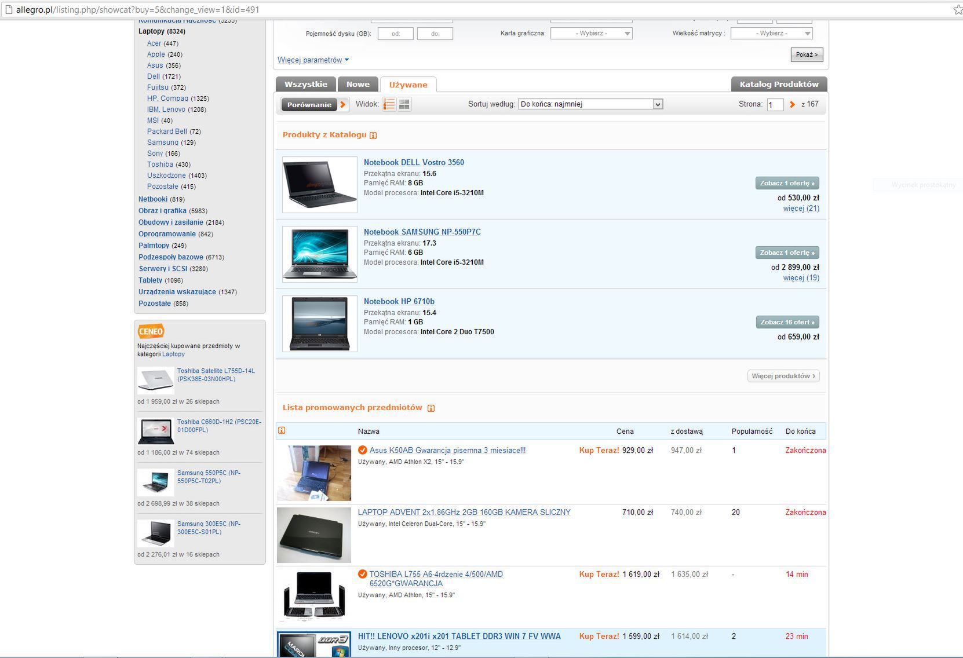Viewport: 963px width, 658px height.
Task: Open the Podzespoły bazowe category
Action: point(171,257)
